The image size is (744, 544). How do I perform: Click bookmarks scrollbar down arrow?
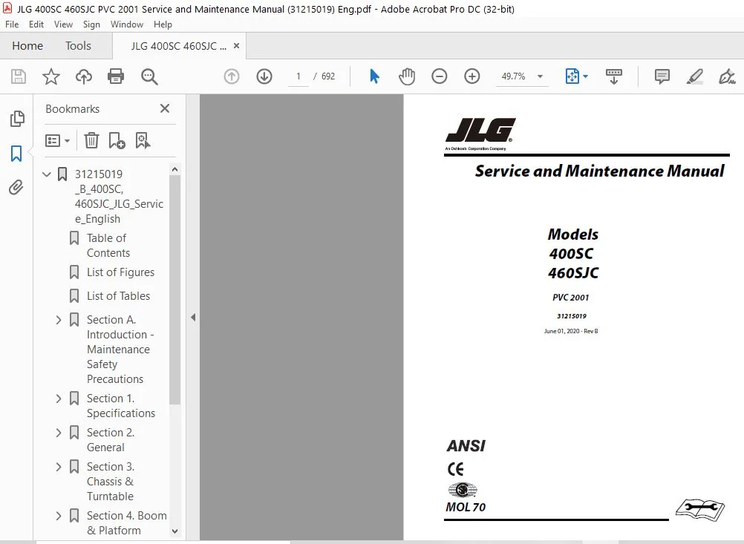pyautogui.click(x=174, y=531)
